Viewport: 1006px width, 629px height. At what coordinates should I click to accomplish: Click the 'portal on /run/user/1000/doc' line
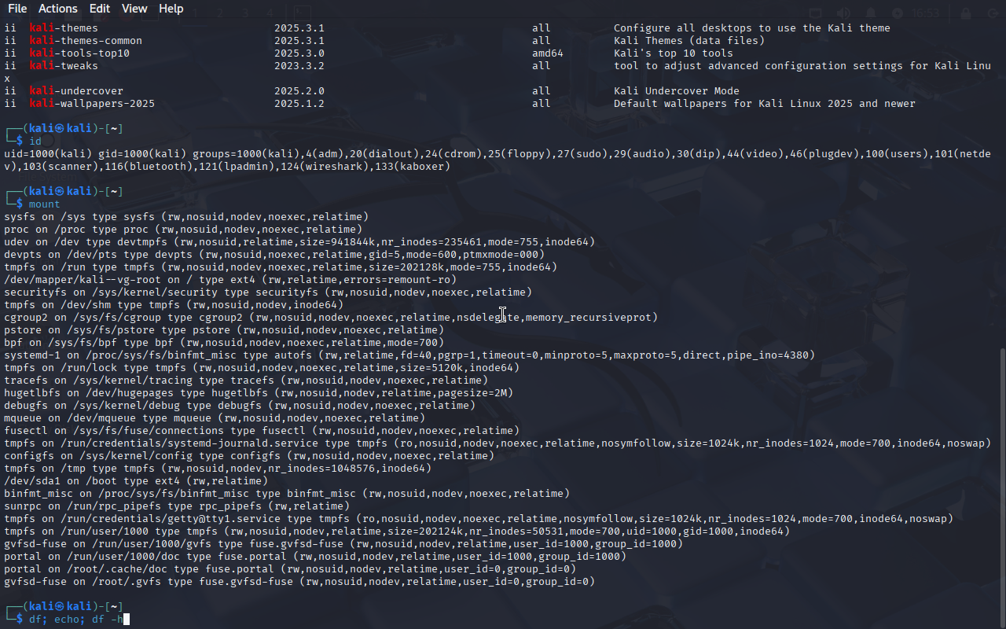[315, 557]
